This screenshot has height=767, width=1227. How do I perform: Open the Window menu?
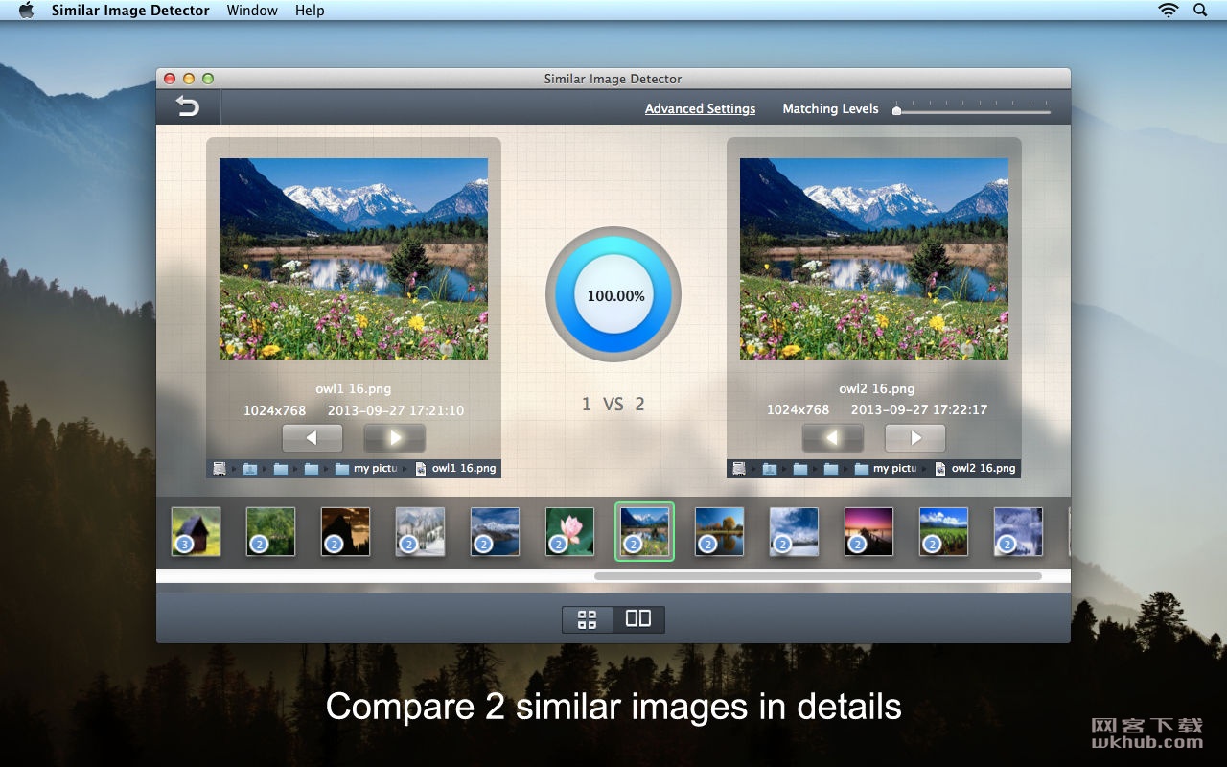click(x=252, y=11)
